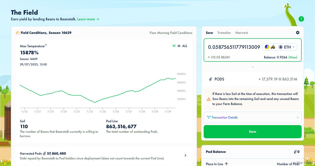This screenshot has height=166, width=315.
Task: Click the Season 14629 label under Max Temperature
Action: coord(29,59)
